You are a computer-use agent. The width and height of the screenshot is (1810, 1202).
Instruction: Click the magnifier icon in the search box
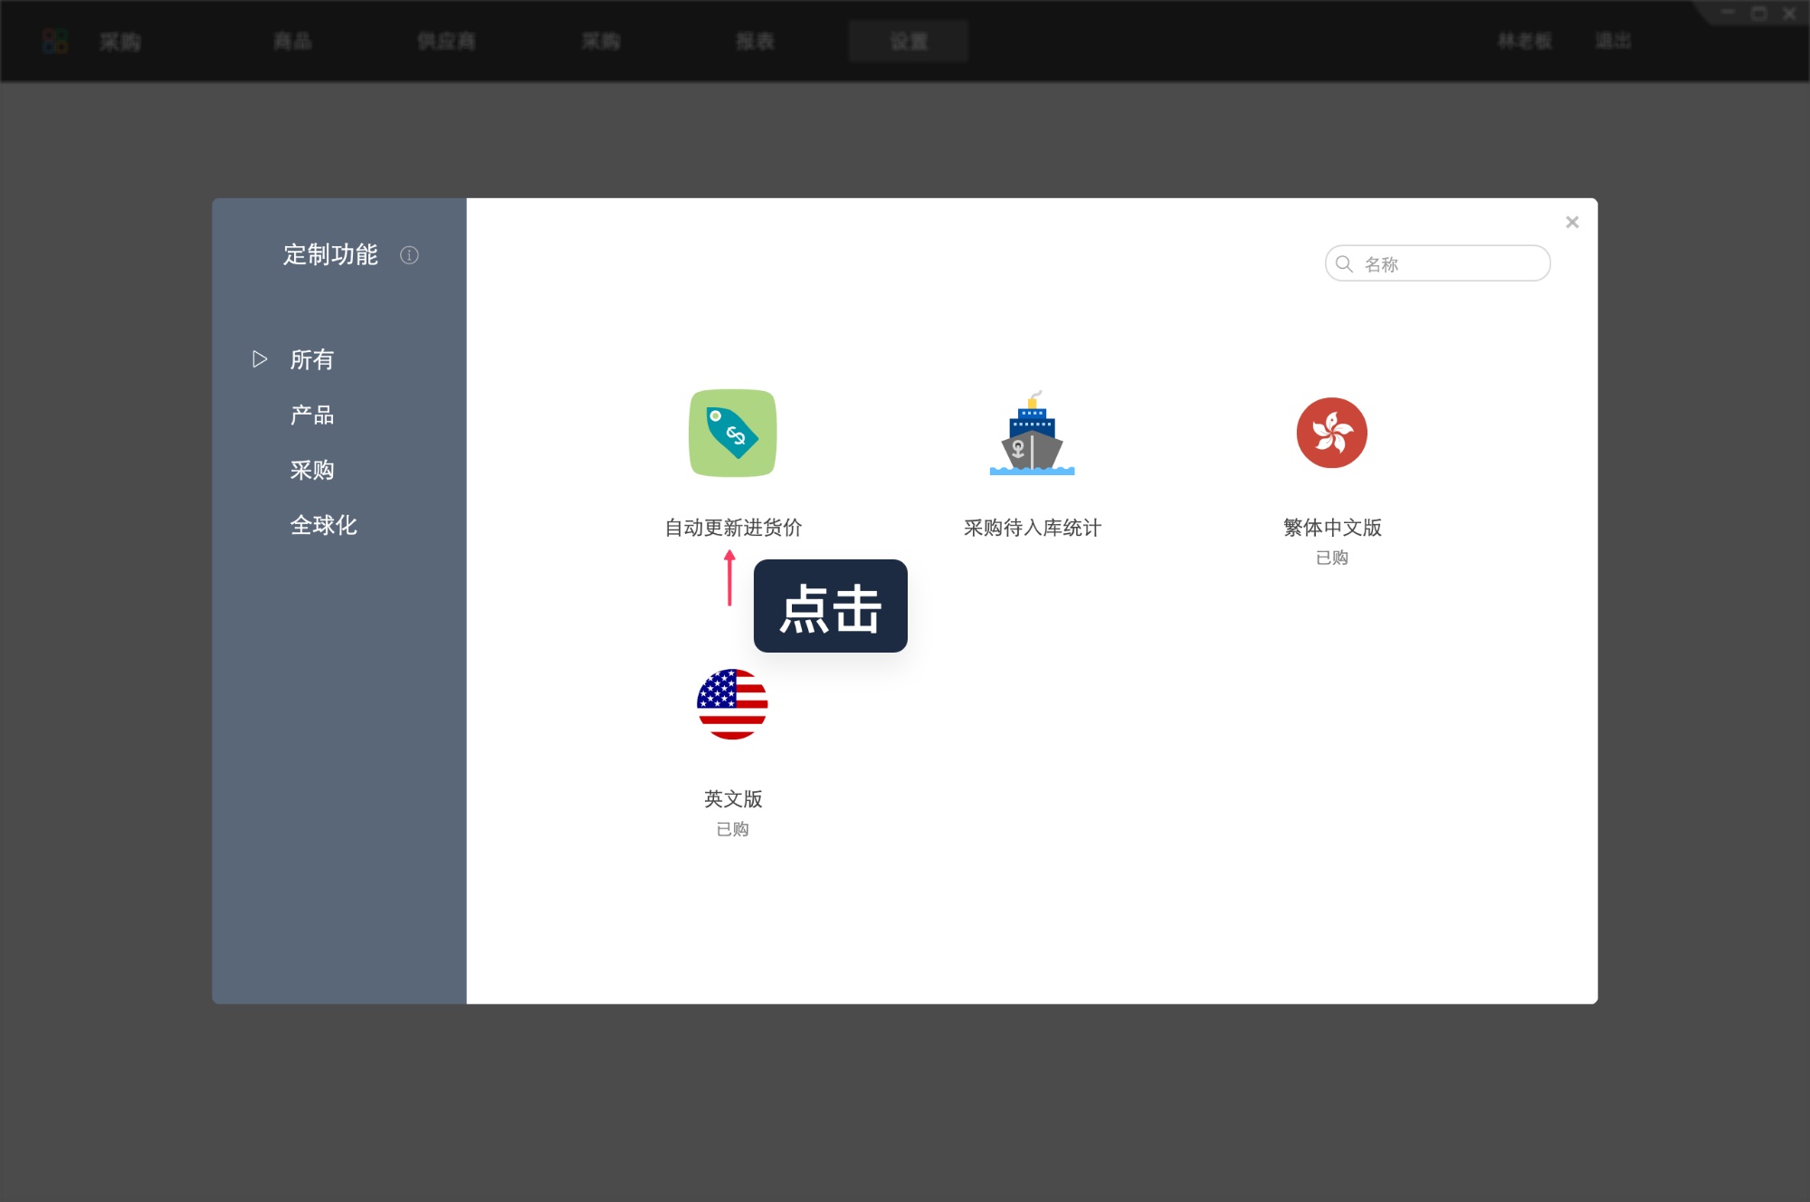coord(1343,263)
